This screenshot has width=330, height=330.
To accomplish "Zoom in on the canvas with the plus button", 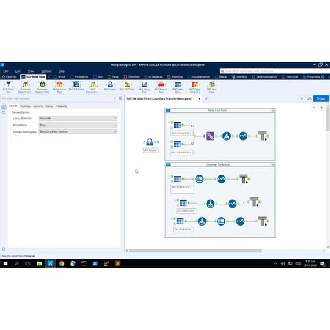I will (x=321, y=108).
